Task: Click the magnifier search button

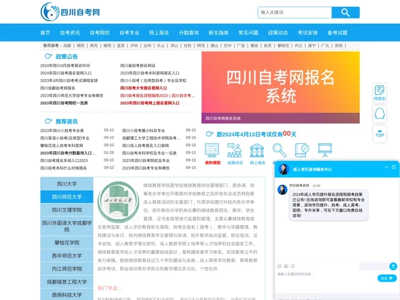Action: [x=346, y=12]
